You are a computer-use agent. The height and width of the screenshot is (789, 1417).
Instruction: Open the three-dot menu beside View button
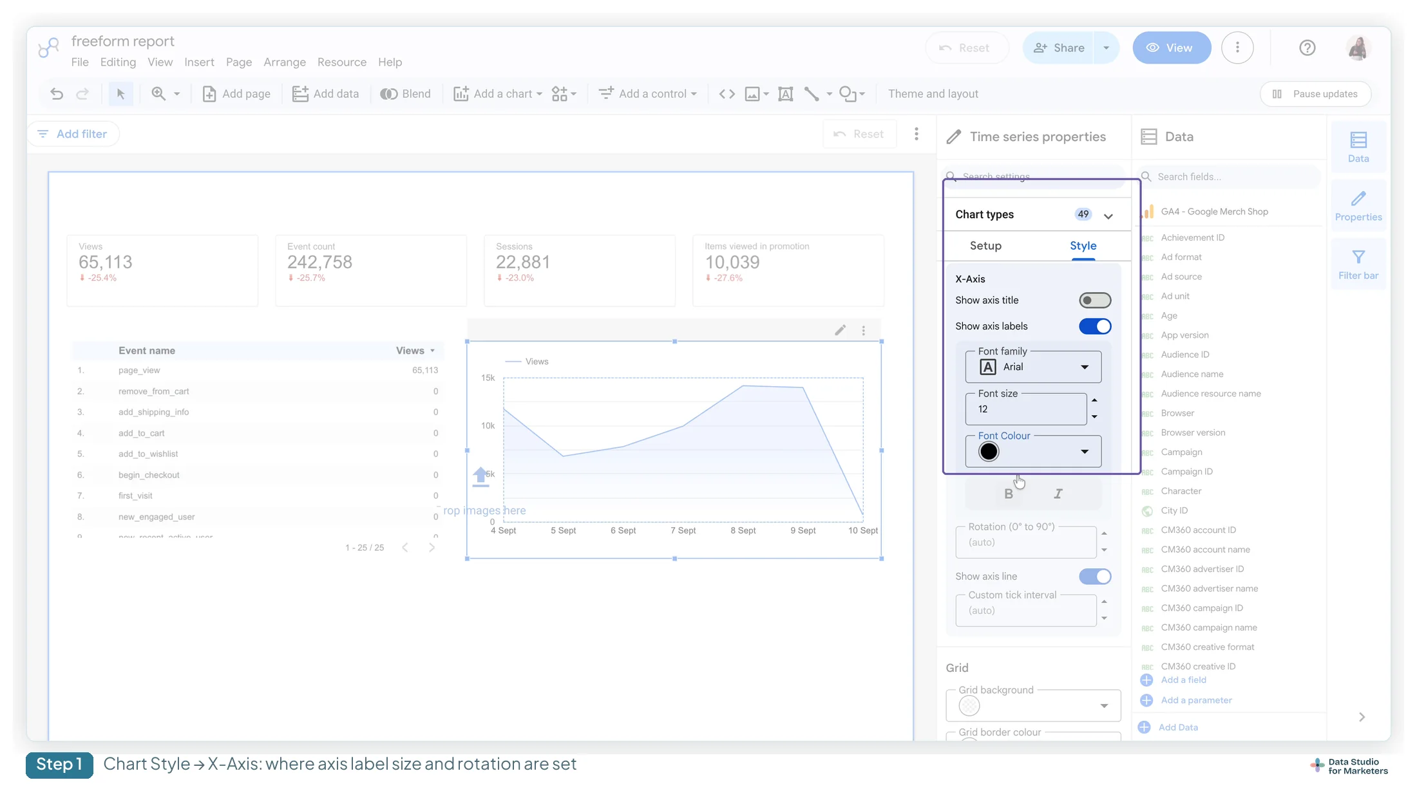point(1237,48)
